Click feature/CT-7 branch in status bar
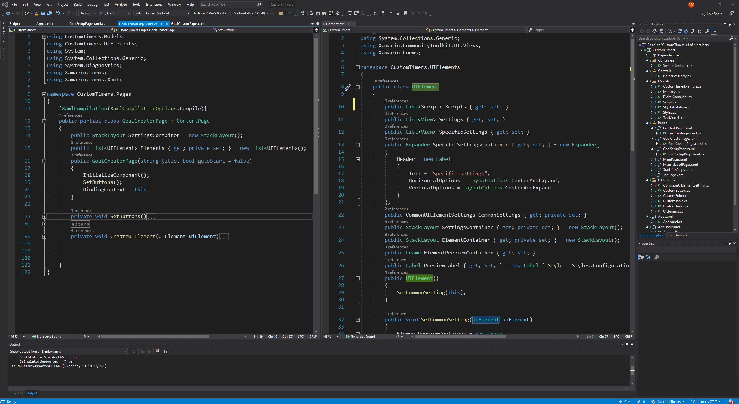Image resolution: width=739 pixels, height=404 pixels. (x=706, y=401)
